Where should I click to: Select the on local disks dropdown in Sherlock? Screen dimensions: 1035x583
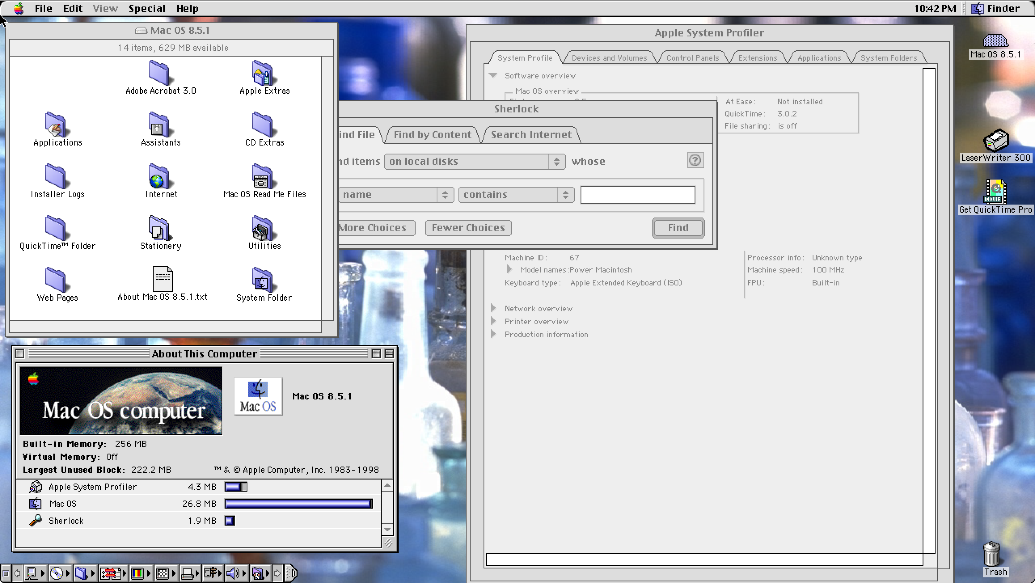click(473, 161)
